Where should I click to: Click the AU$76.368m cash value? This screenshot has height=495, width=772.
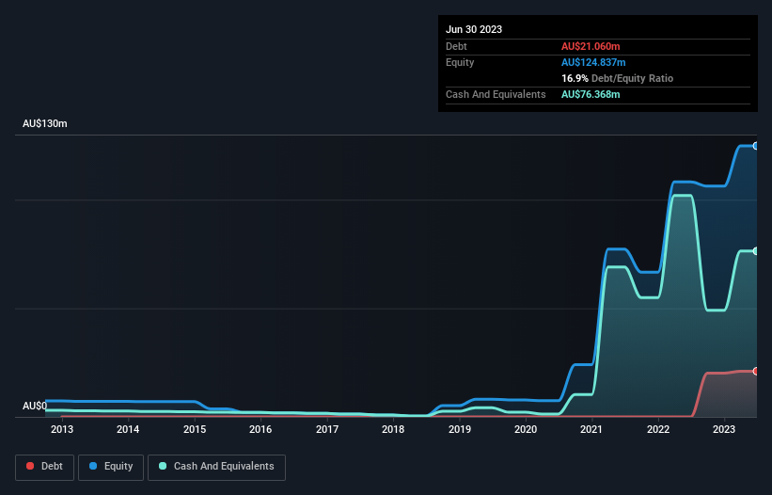(x=591, y=94)
